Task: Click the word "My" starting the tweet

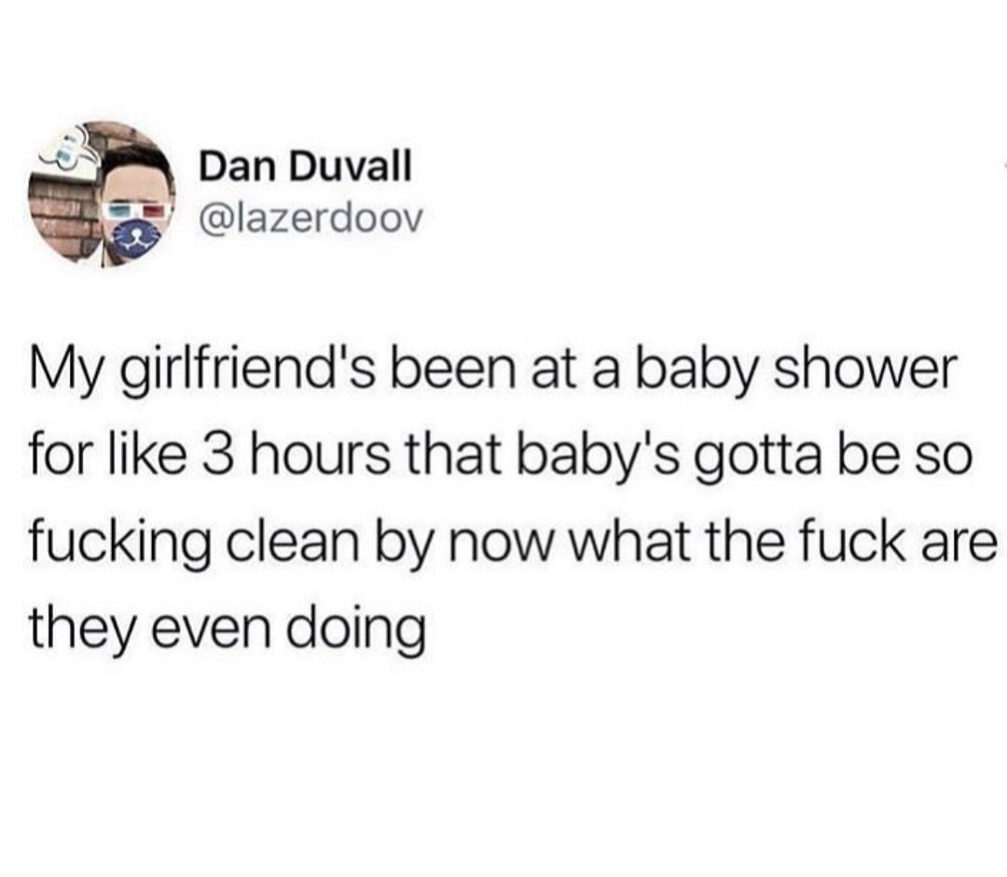Action: pos(69,374)
